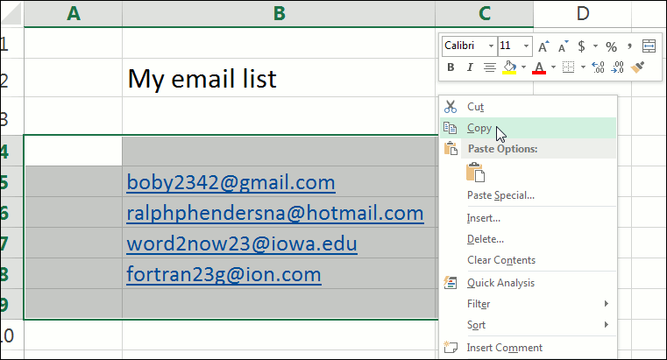Select column B header
Screen dimensions: 667x360
[x=279, y=14]
